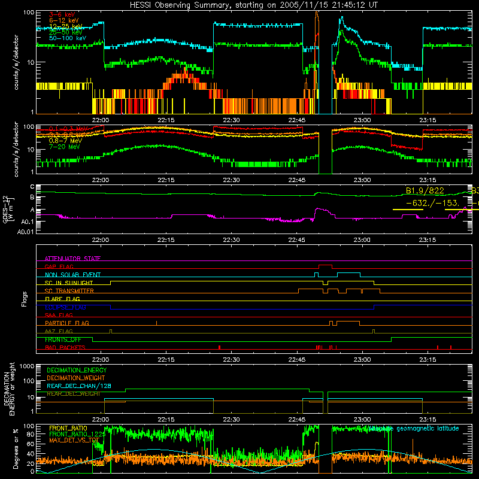The image size is (479, 479).
Task: Select the yellow FRONT_RATIO legend label
Action: coord(68,428)
